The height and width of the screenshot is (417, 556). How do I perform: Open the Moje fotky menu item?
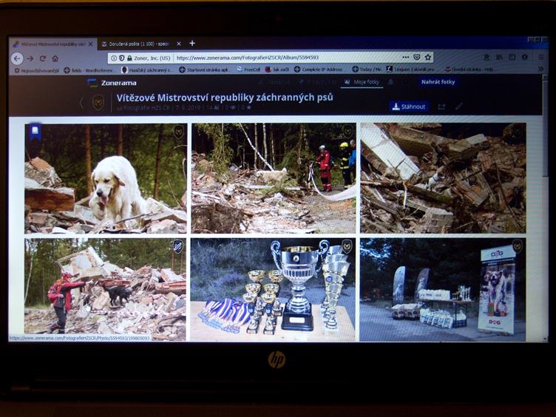[x=362, y=82]
